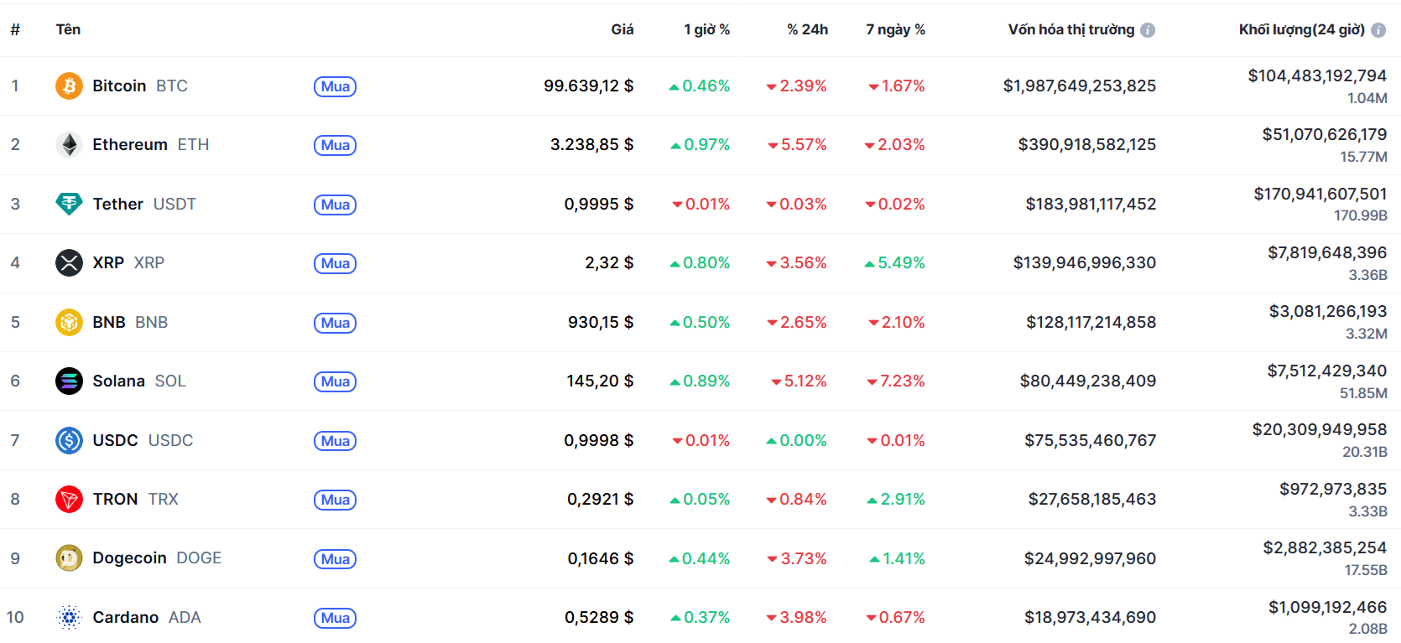This screenshot has width=1401, height=643.
Task: Click the Ethereum diamond logo icon
Action: [x=69, y=144]
